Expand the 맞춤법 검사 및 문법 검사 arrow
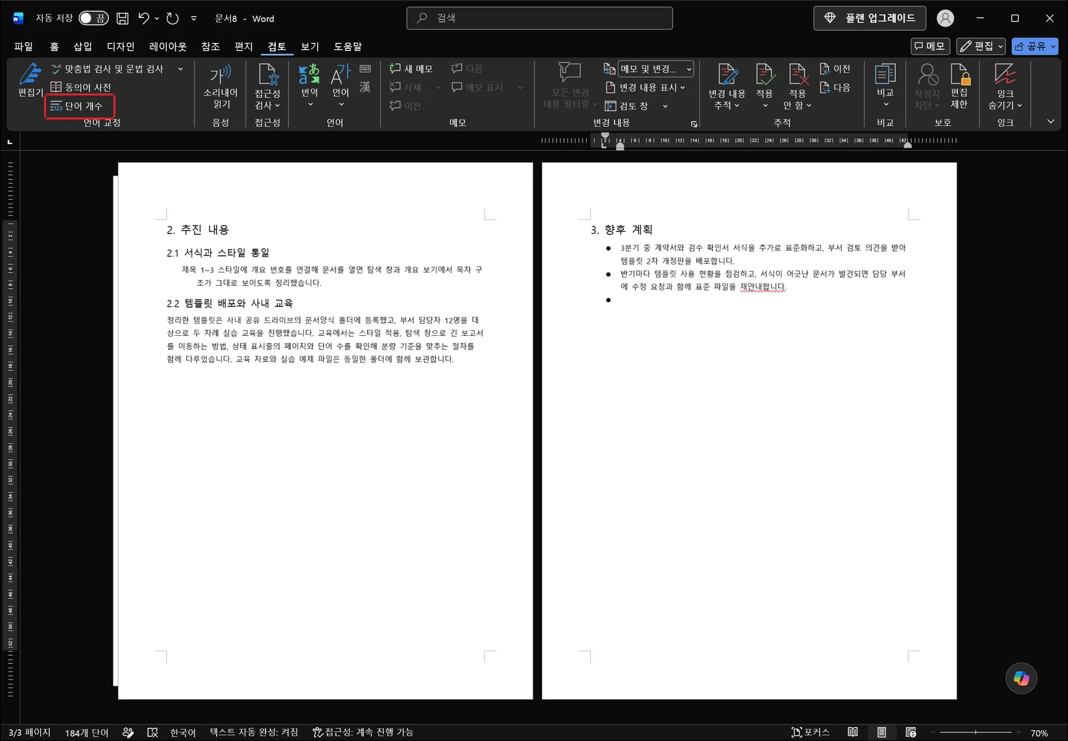The height and width of the screenshot is (741, 1068). (x=180, y=69)
